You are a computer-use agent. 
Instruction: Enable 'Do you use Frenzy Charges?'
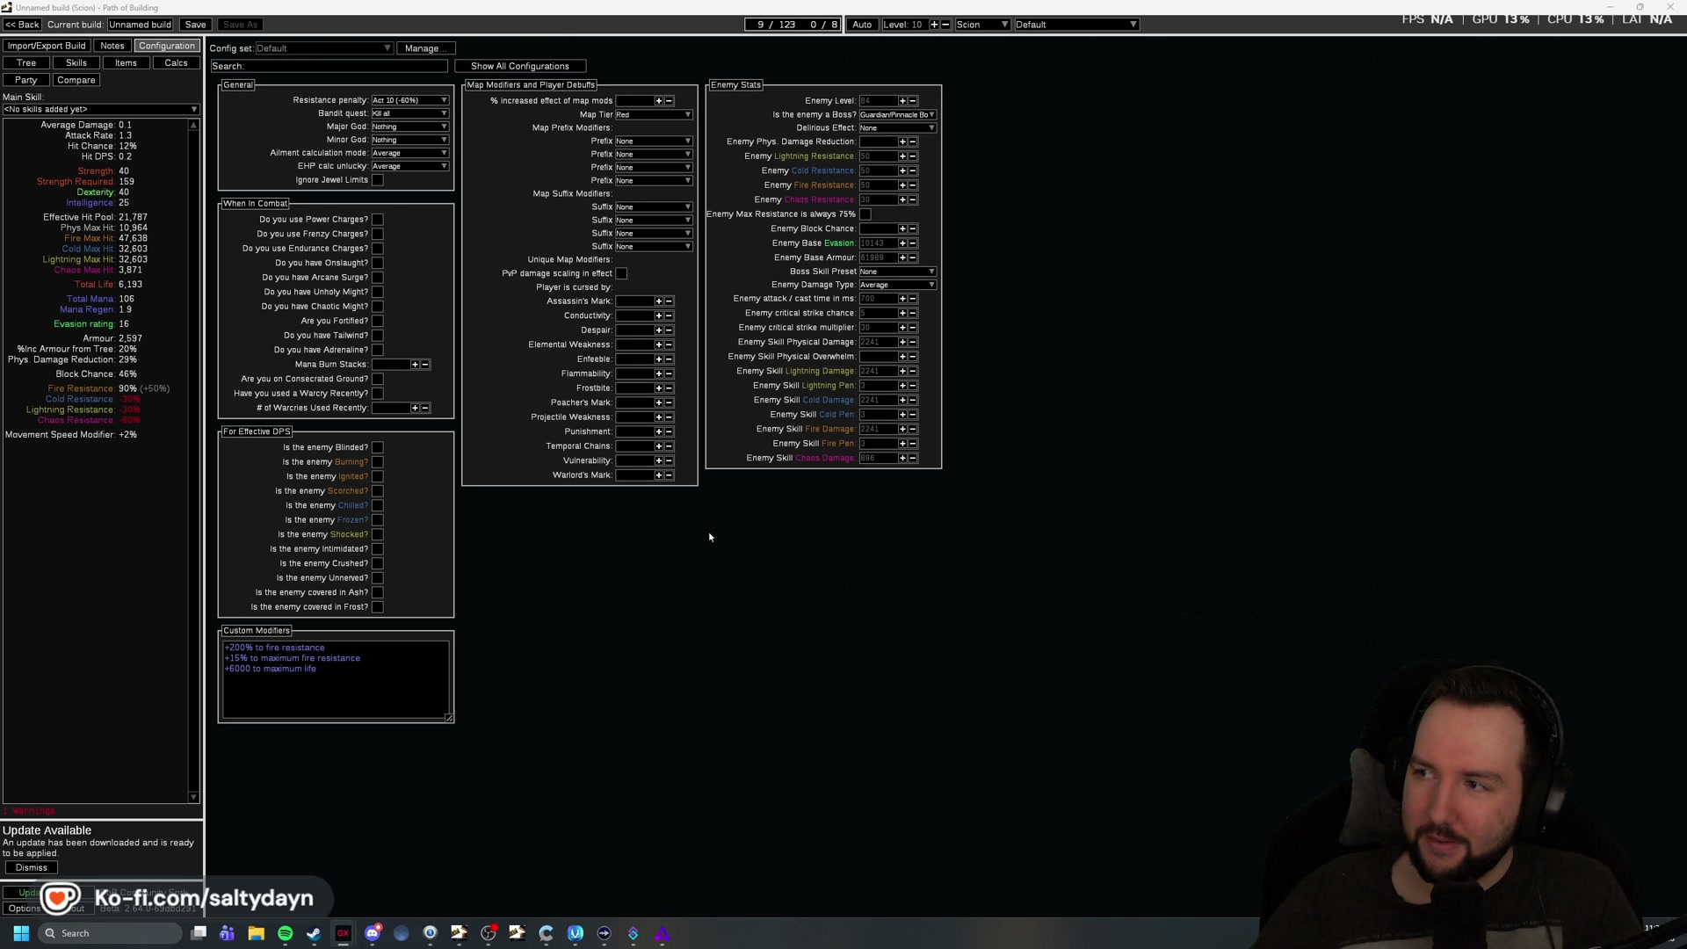click(378, 234)
